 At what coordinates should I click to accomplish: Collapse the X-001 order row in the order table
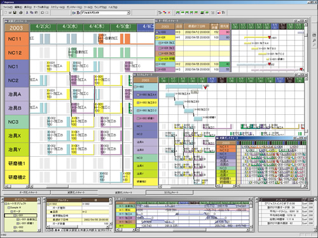[157, 37]
